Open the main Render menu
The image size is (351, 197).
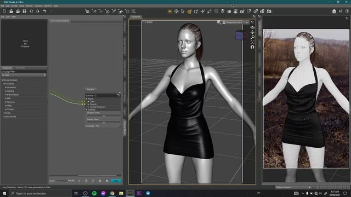(29, 6)
